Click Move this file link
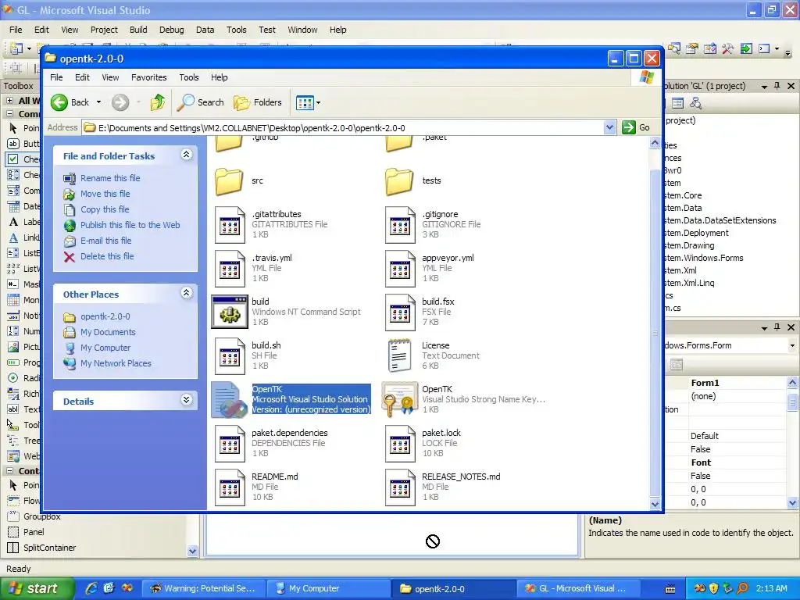Image resolution: width=800 pixels, height=600 pixels. [x=105, y=194]
